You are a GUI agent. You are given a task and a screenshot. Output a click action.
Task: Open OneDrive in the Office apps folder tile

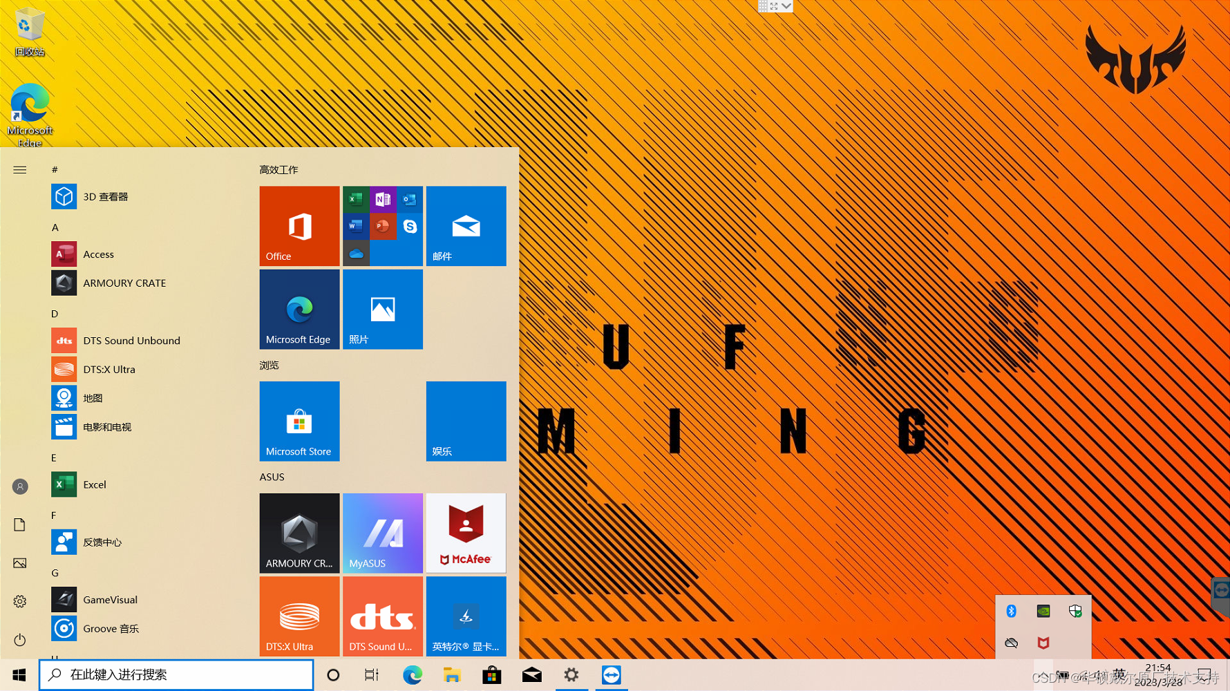coord(356,253)
